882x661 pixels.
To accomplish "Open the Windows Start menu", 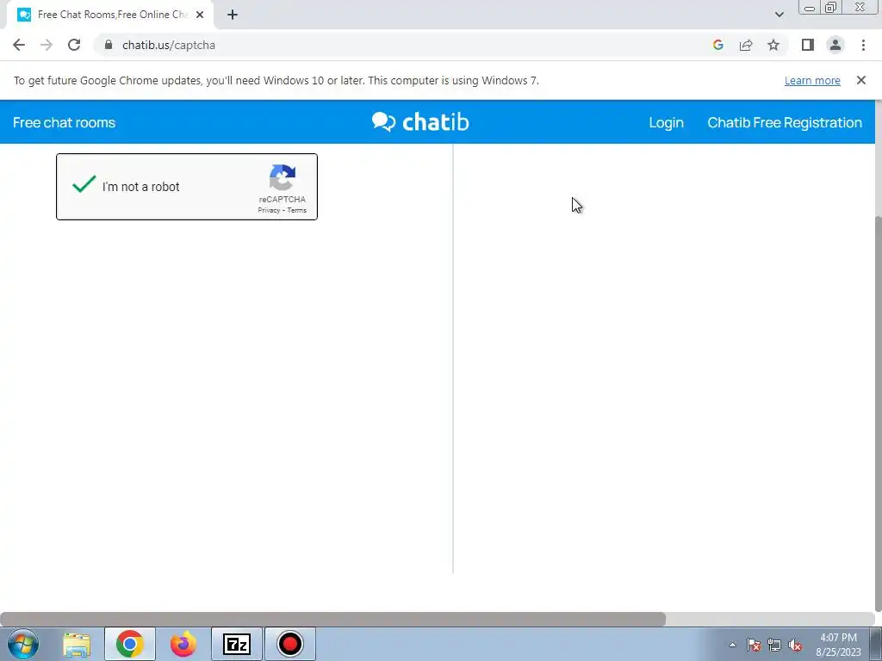I will tap(23, 644).
